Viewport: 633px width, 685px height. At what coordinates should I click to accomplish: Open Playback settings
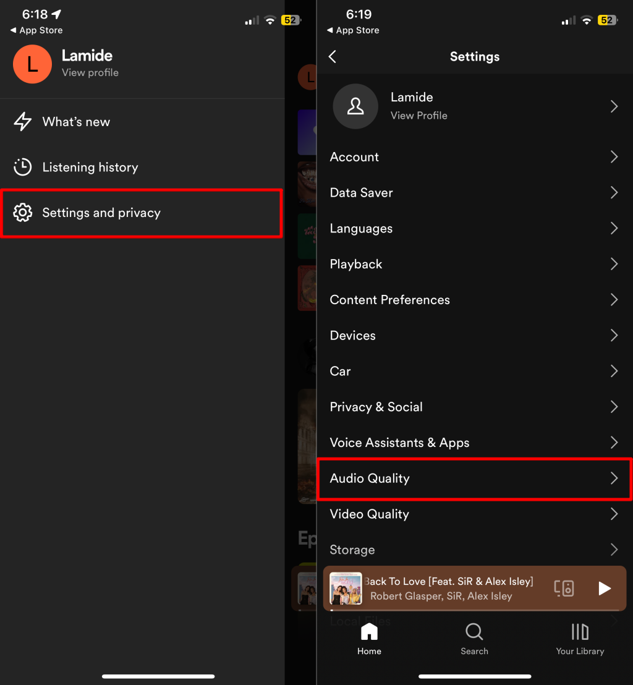point(474,264)
